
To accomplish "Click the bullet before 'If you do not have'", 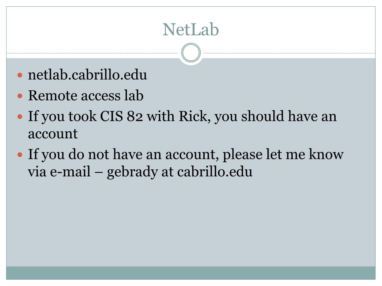I will [20, 155].
